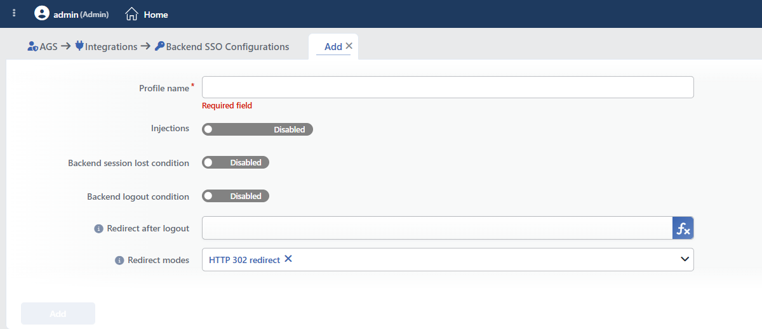Enable the Injections toggle

[x=257, y=129]
